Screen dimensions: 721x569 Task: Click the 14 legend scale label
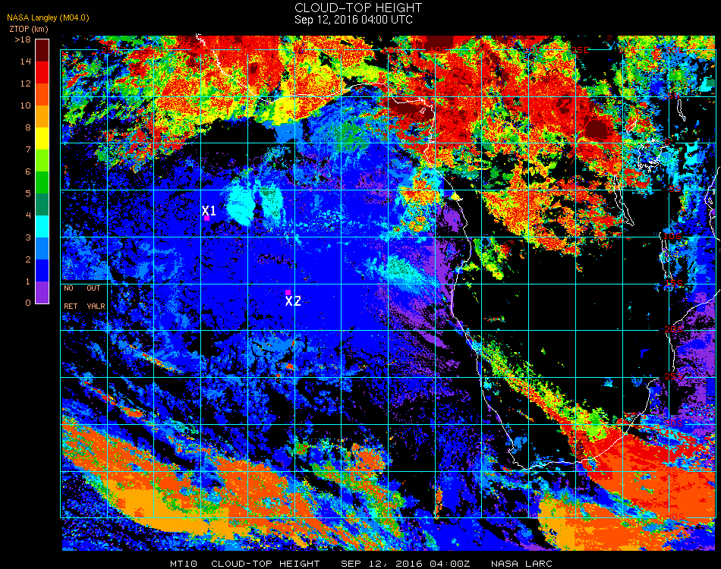tap(25, 61)
